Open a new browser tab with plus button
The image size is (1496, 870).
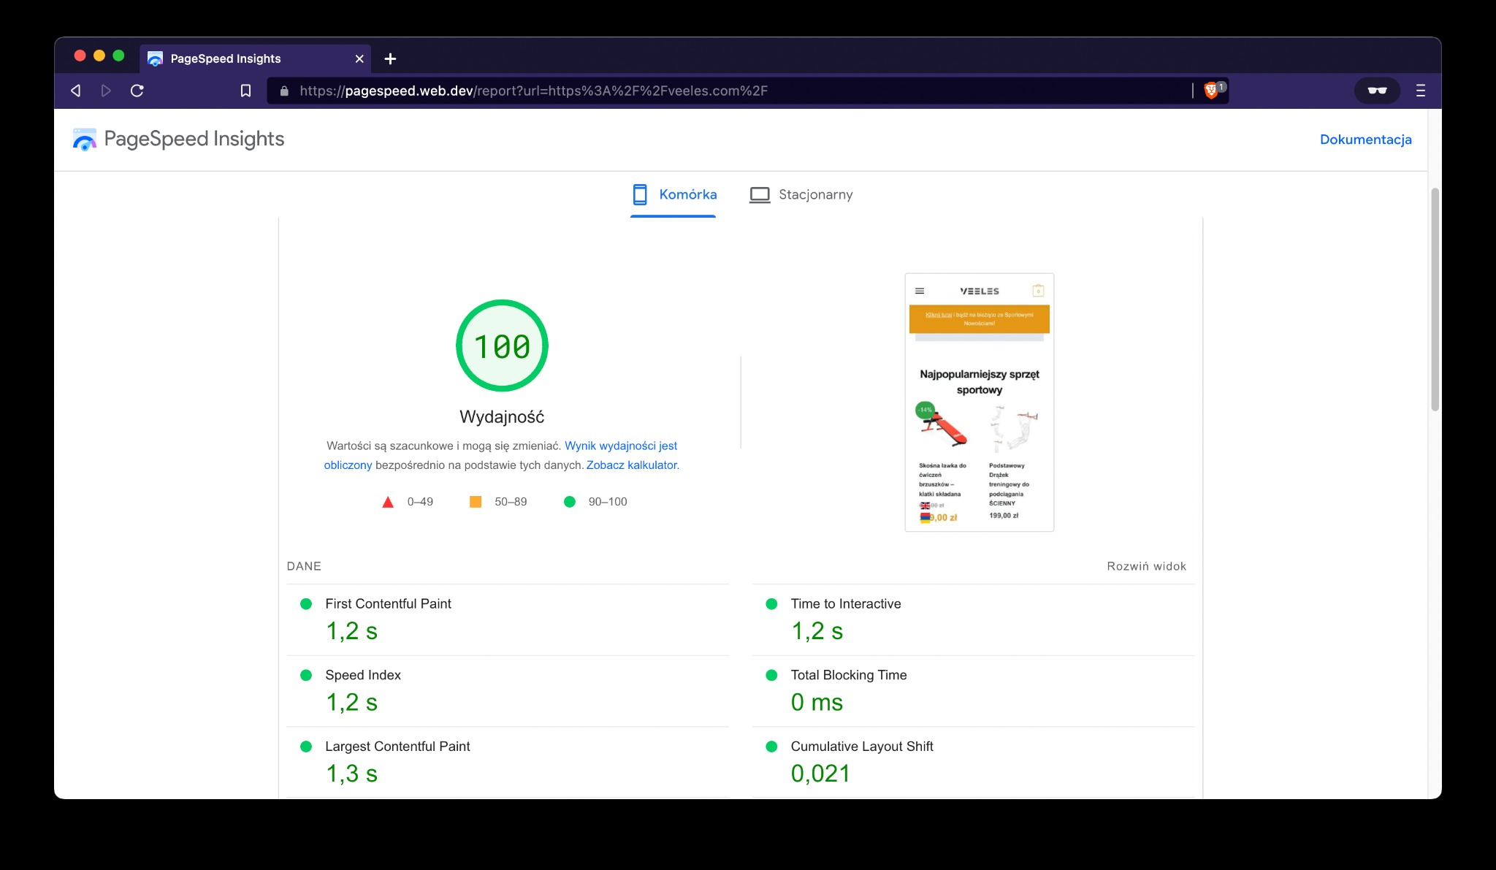[390, 58]
